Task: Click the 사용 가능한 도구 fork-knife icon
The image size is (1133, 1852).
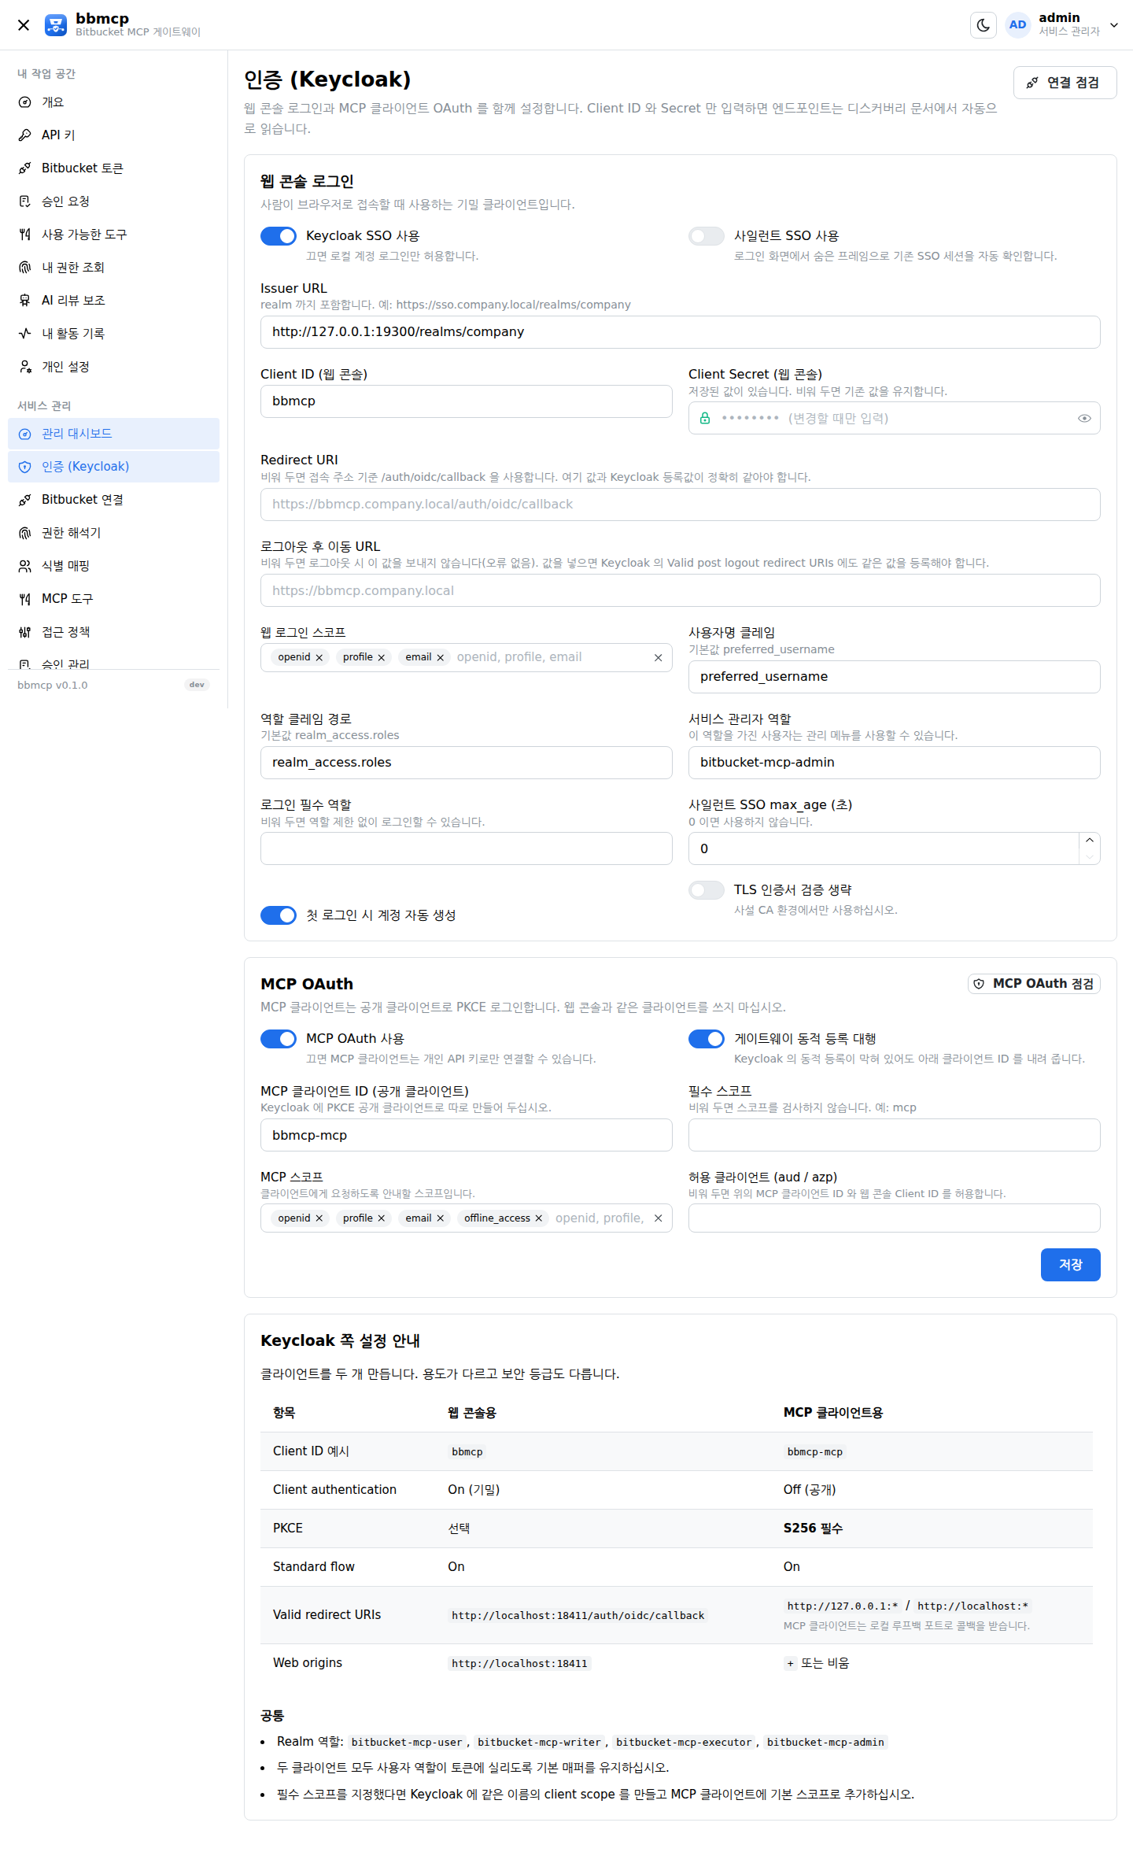Action: 25,235
